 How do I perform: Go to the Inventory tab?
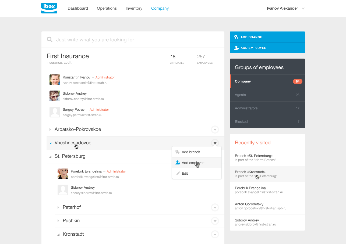pos(134,8)
